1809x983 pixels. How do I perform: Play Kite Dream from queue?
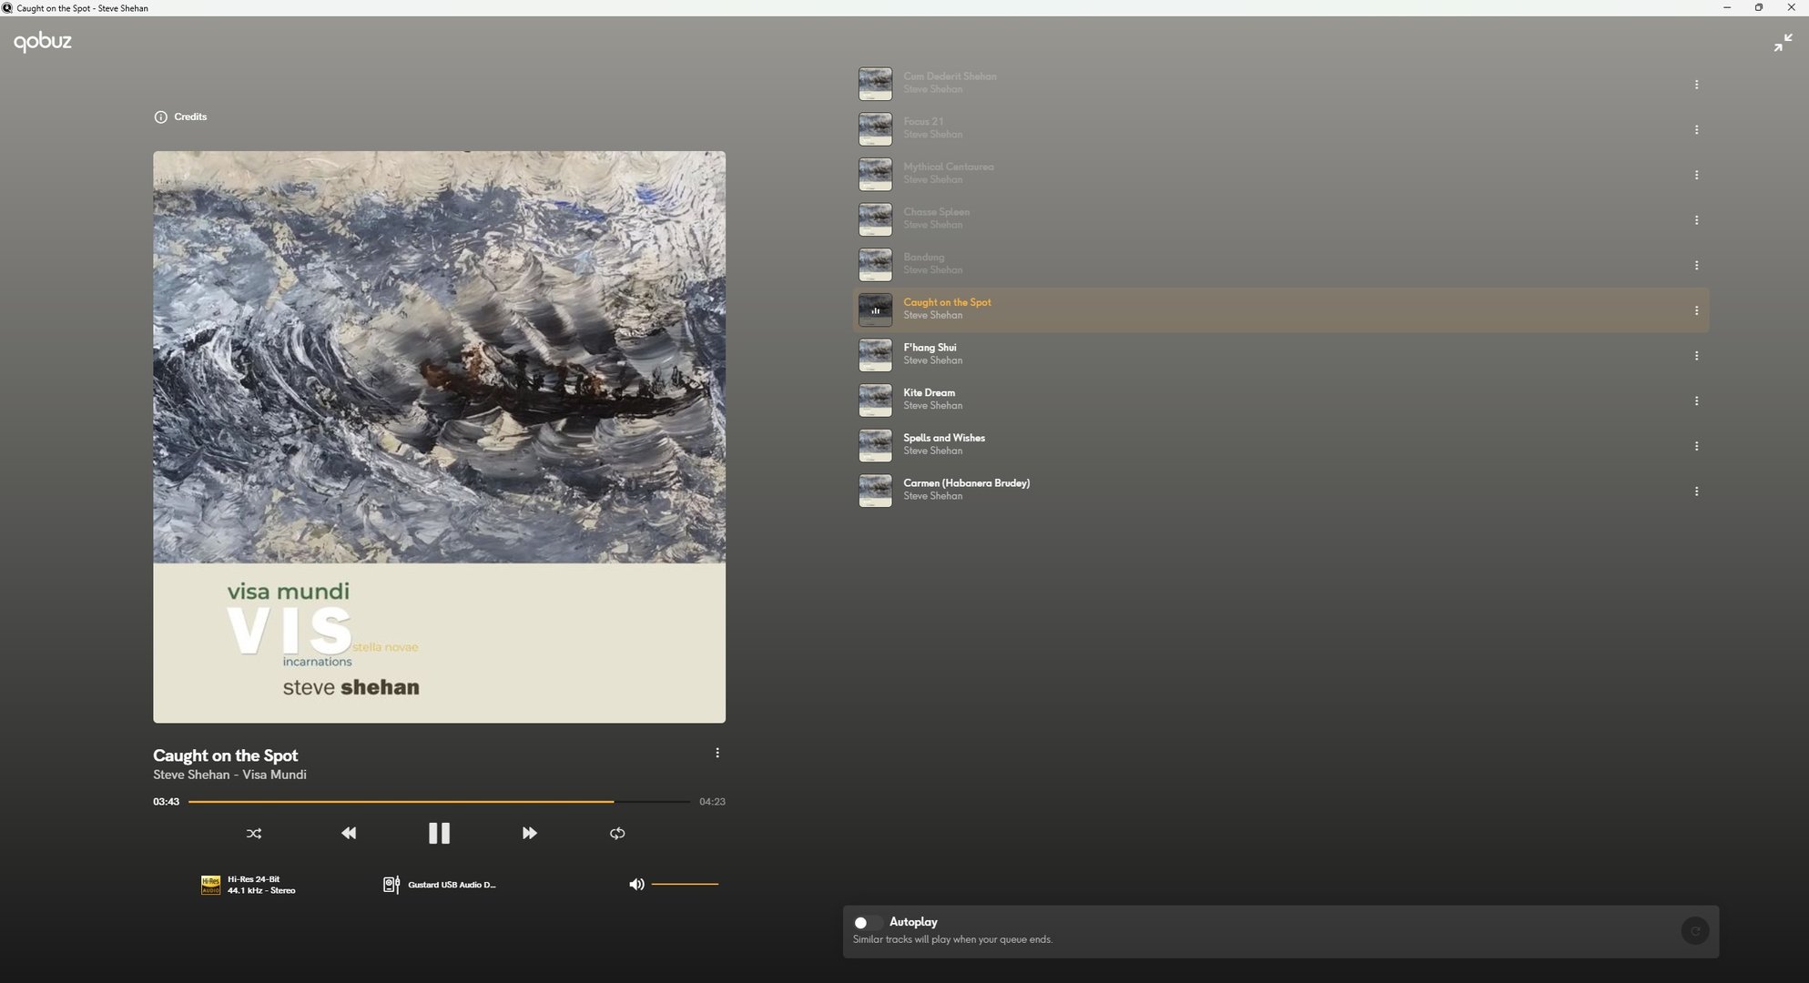click(x=1280, y=400)
